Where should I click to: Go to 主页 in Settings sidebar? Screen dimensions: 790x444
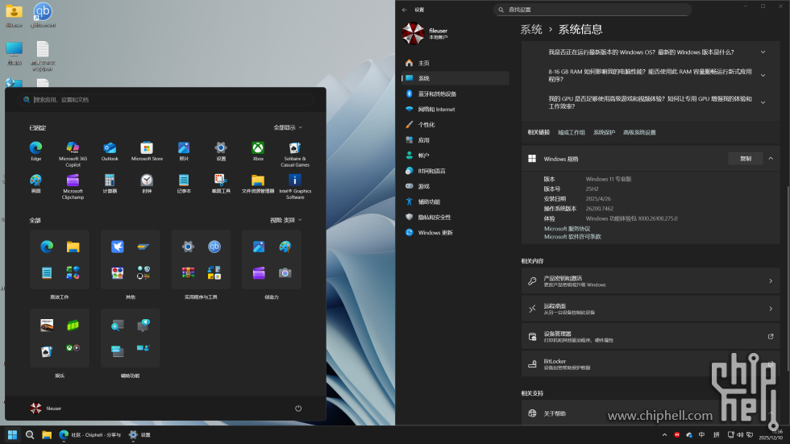pyautogui.click(x=455, y=63)
